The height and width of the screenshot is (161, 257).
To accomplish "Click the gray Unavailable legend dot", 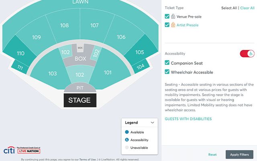I will coord(127,147).
